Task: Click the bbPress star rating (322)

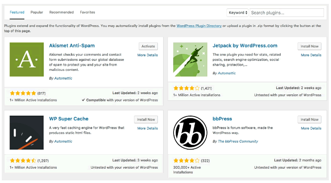Action: pos(191,161)
